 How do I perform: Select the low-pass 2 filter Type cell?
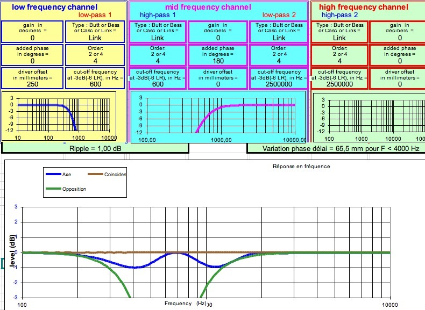tap(279, 32)
